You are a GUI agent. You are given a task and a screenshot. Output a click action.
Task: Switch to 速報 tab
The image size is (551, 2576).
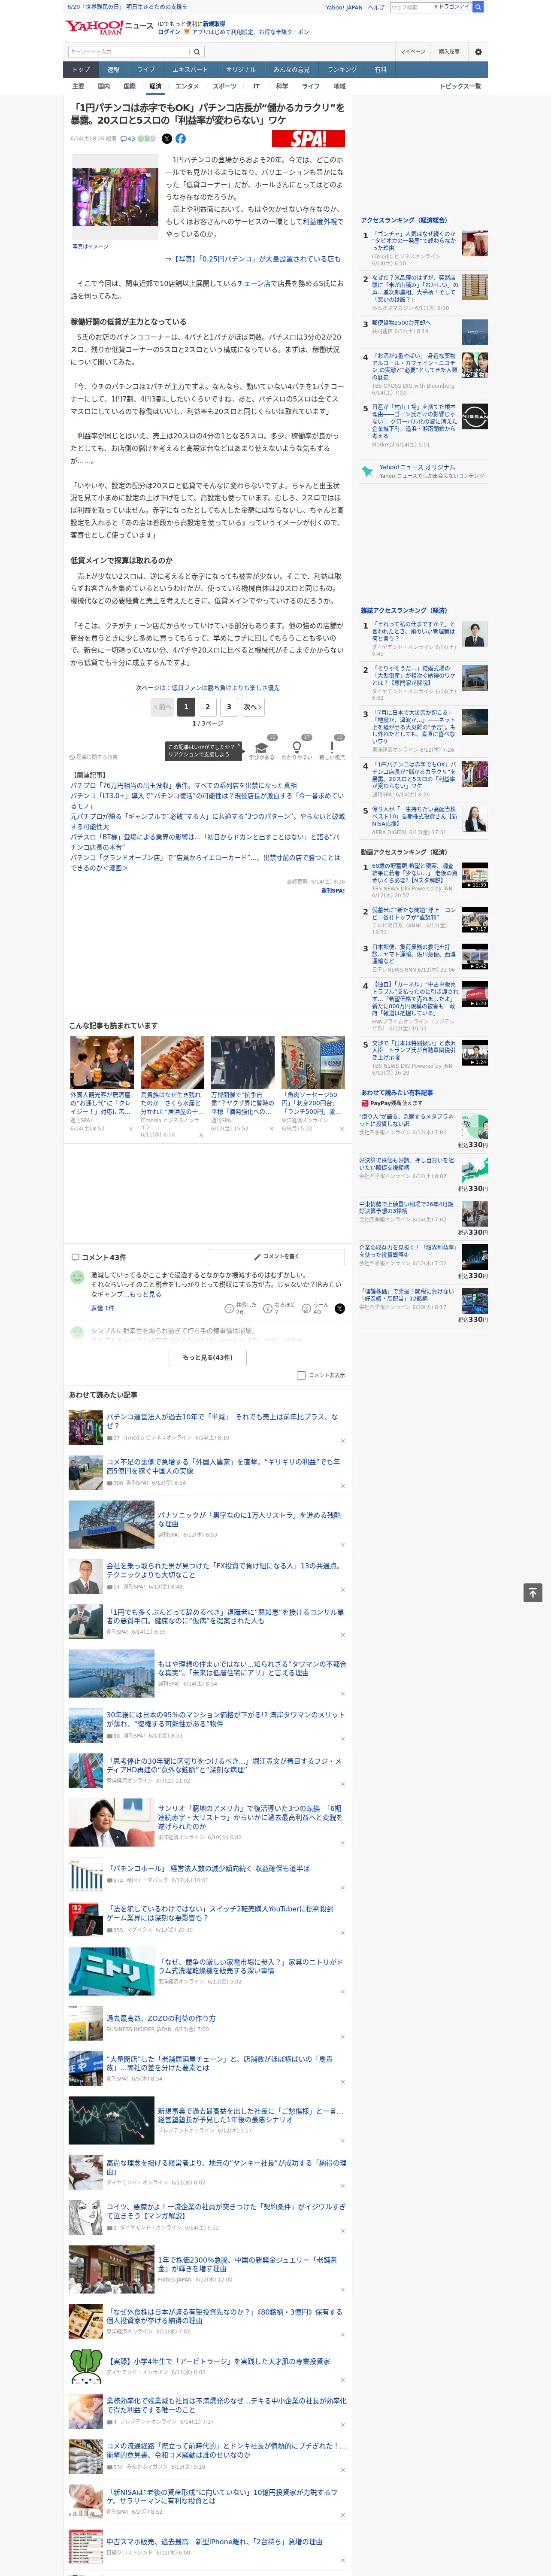click(x=113, y=70)
